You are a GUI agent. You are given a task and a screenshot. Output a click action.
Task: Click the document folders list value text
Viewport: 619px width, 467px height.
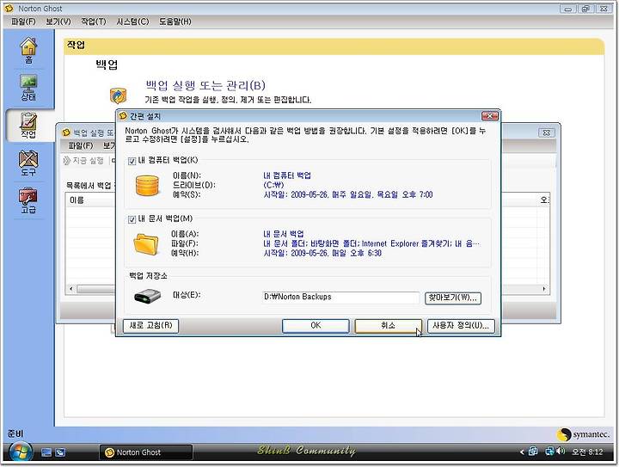(x=371, y=243)
